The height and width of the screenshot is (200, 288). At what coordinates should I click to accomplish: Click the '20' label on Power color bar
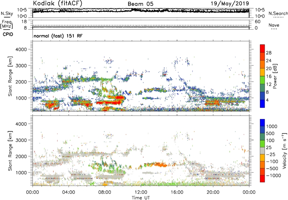click(x=269, y=69)
